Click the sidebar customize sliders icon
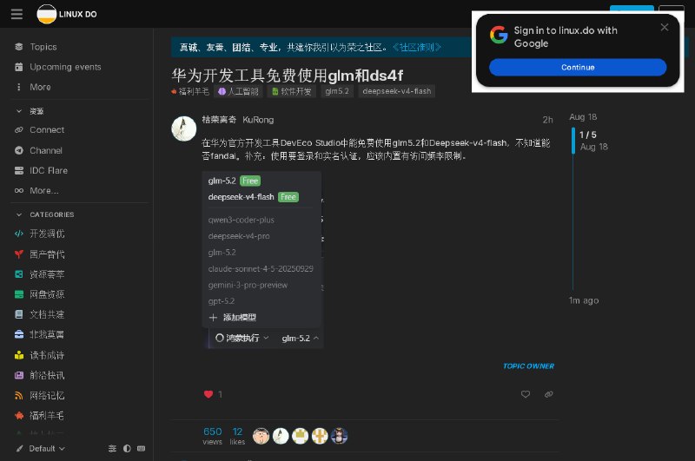Screen dimensions: 695x461 [113, 449]
